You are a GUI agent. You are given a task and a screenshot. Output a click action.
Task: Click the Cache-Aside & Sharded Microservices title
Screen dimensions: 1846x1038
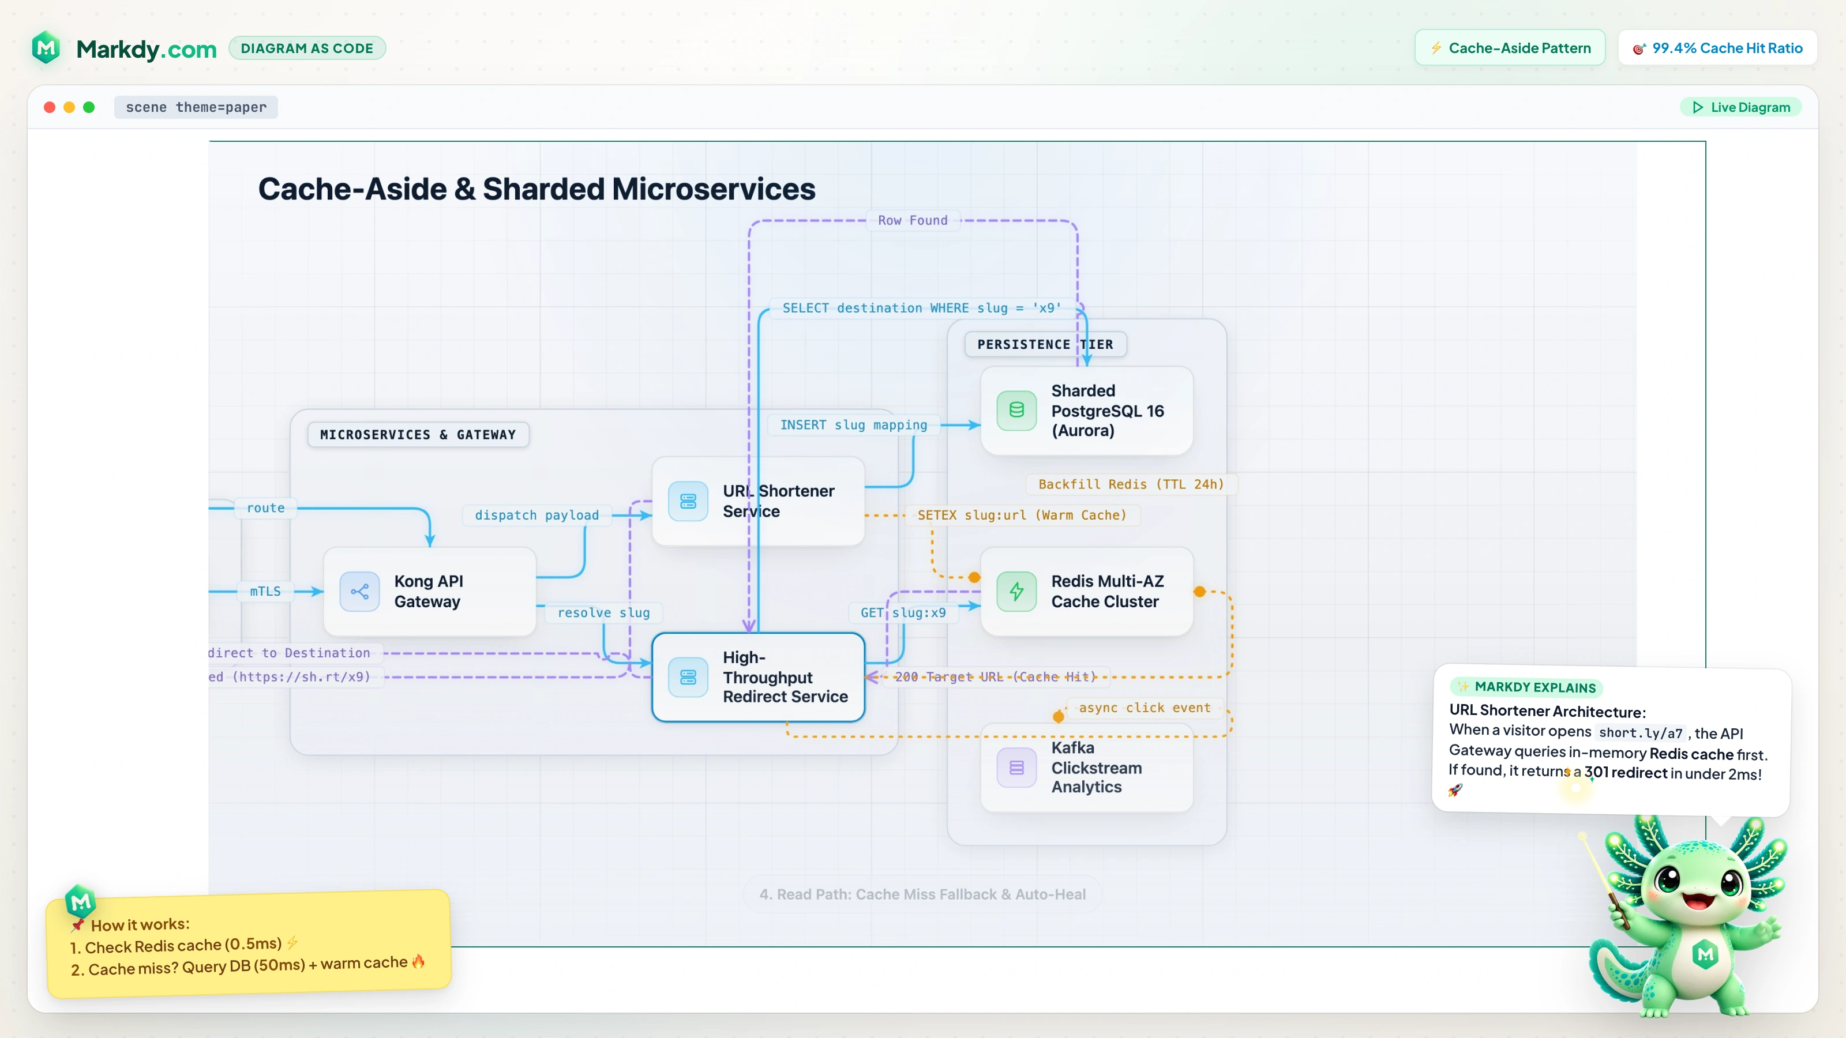click(536, 189)
